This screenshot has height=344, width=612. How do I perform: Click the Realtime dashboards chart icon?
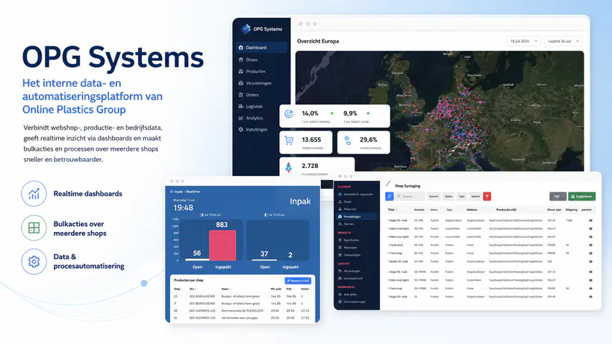(x=34, y=193)
